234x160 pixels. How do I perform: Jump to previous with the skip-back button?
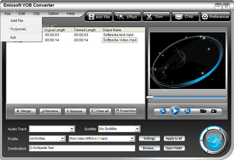pos(163,111)
